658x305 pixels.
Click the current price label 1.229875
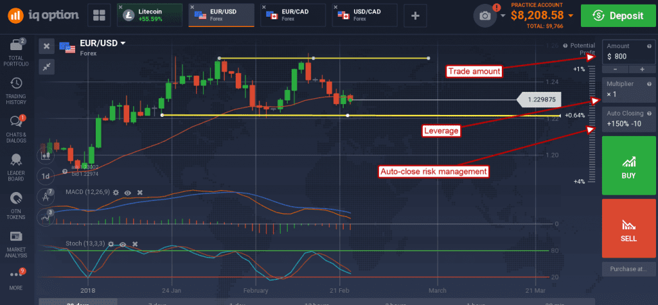click(539, 100)
